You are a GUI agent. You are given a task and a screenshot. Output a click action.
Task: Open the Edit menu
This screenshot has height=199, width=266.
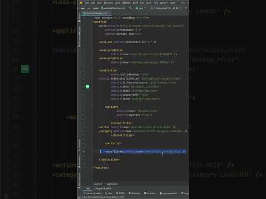93,3
